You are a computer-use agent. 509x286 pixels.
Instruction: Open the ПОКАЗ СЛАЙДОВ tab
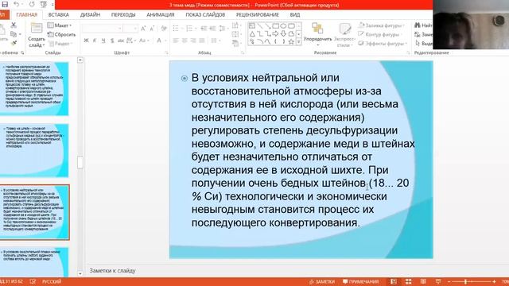[x=205, y=14]
